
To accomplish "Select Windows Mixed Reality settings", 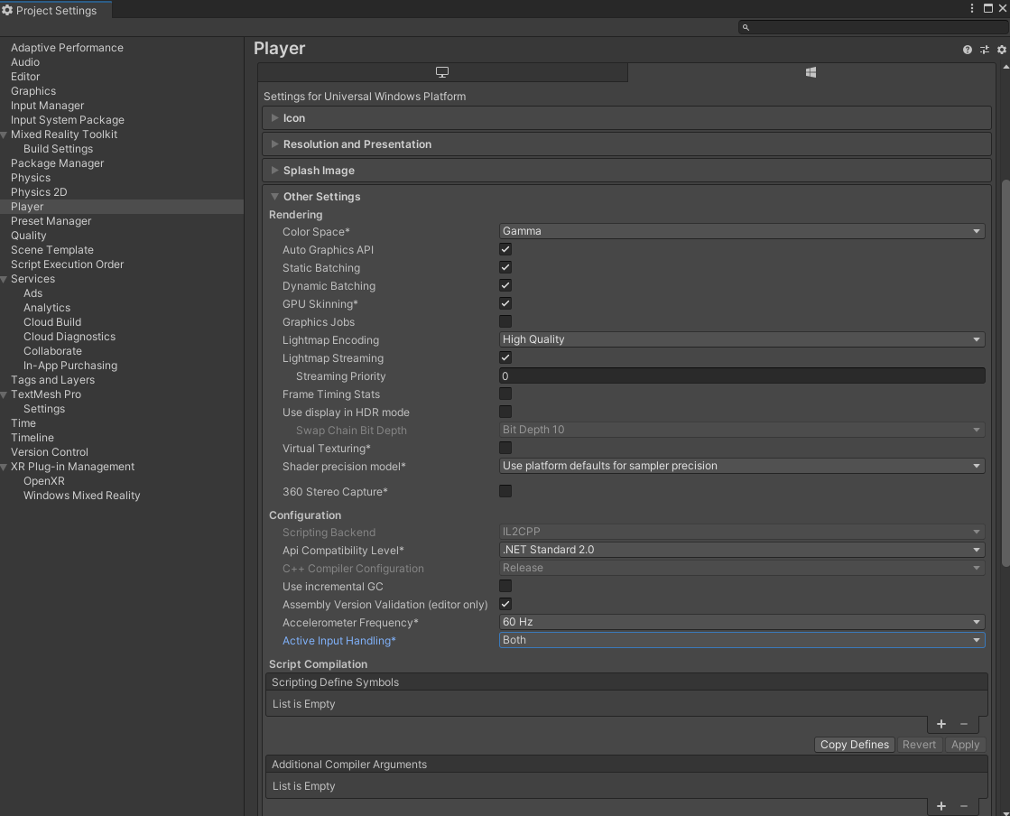I will [82, 496].
